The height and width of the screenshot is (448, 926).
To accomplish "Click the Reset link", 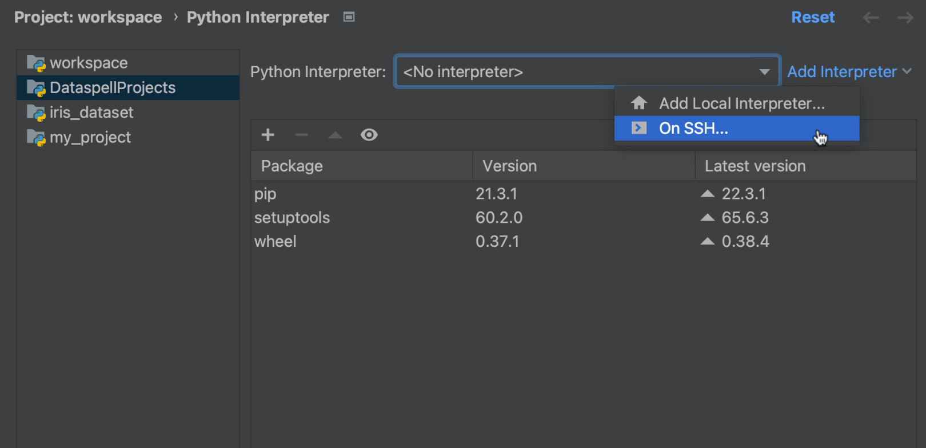I will pyautogui.click(x=812, y=18).
